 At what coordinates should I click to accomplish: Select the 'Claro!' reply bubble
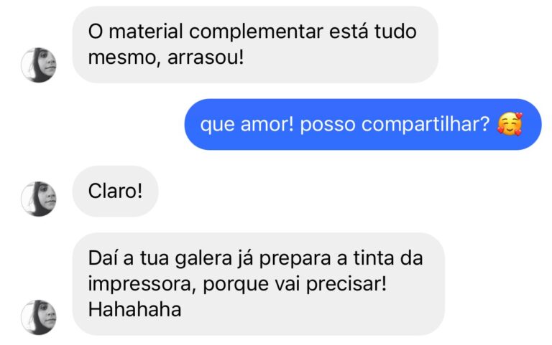pos(116,191)
